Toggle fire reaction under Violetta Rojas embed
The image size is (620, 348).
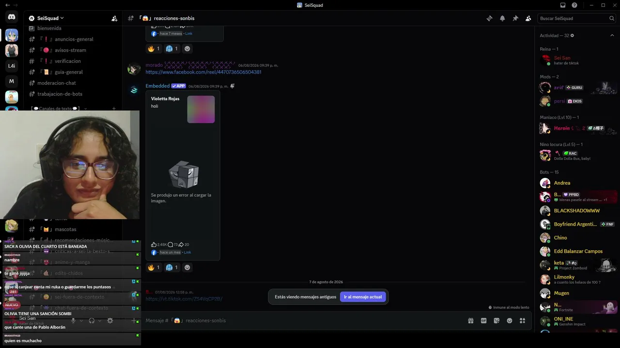(x=154, y=267)
